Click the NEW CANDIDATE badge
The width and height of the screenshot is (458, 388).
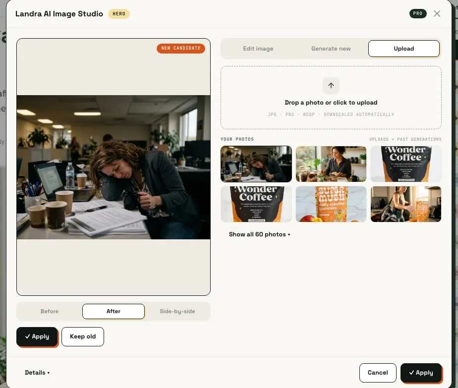pyautogui.click(x=181, y=48)
